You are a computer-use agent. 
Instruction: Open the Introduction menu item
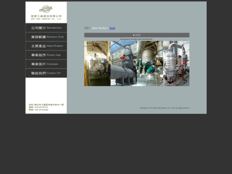[x=46, y=28]
